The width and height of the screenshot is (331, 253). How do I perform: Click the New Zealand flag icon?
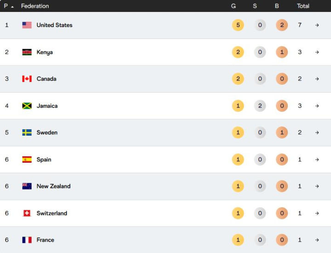27,186
